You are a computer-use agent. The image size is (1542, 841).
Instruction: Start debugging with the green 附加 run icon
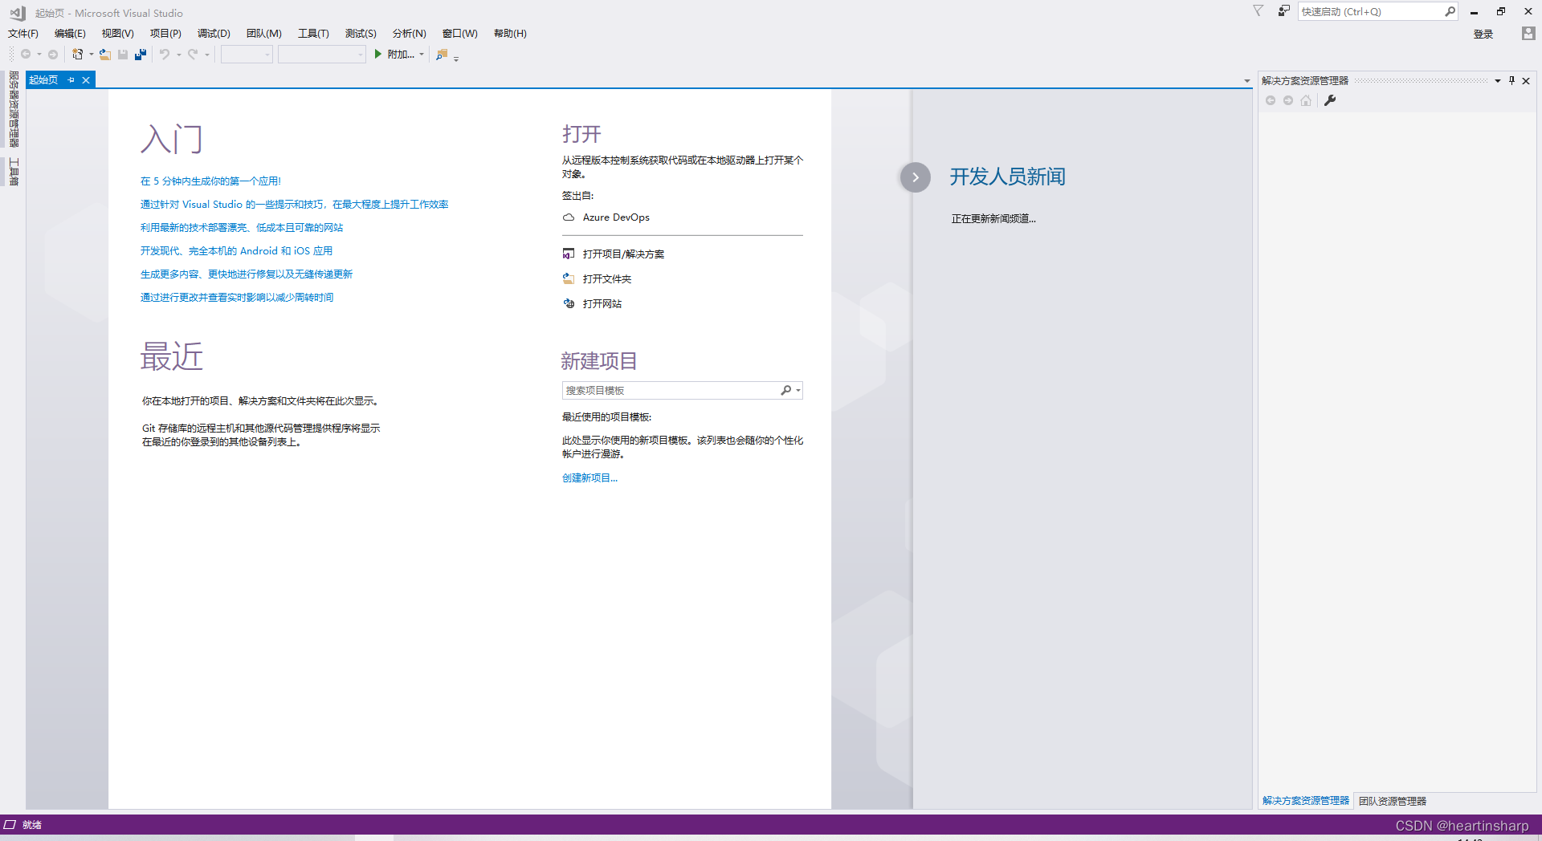click(377, 55)
